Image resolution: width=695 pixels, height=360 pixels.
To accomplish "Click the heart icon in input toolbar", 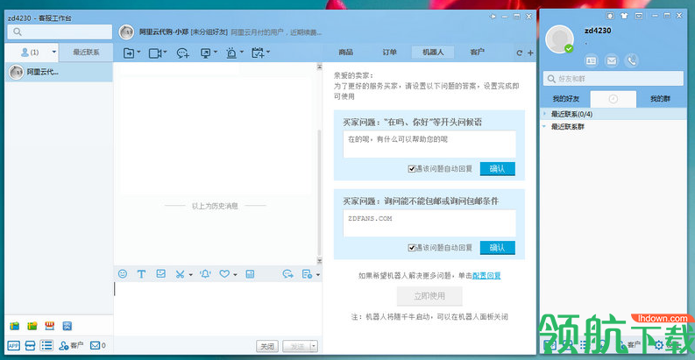I will (224, 274).
